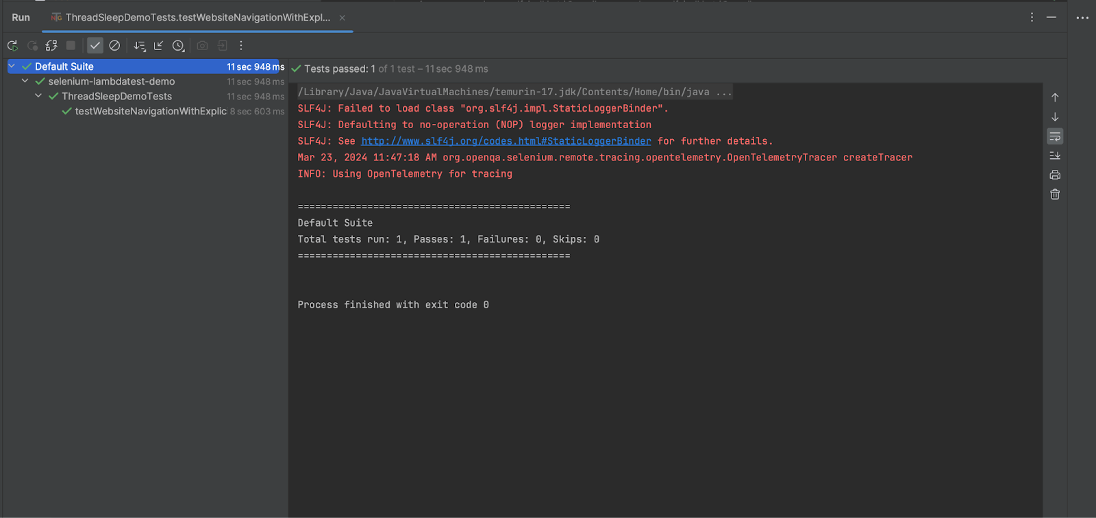
Task: Click the Export Test Results icon
Action: click(x=222, y=45)
